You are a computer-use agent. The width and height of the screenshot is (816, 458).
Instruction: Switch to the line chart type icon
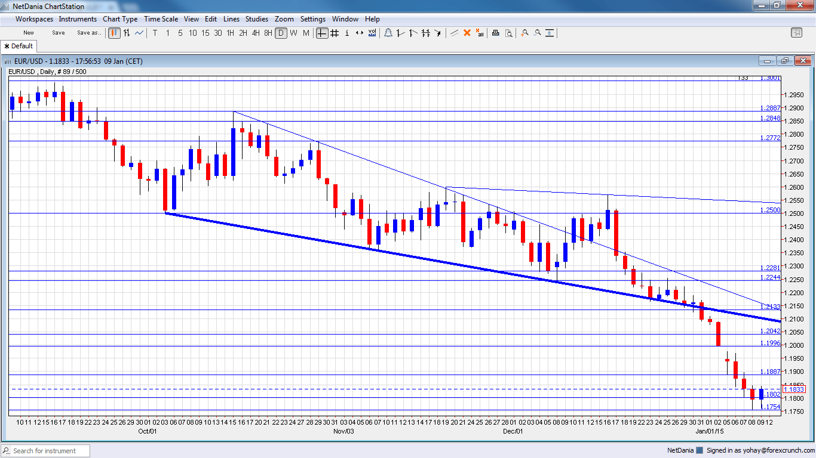click(139, 33)
